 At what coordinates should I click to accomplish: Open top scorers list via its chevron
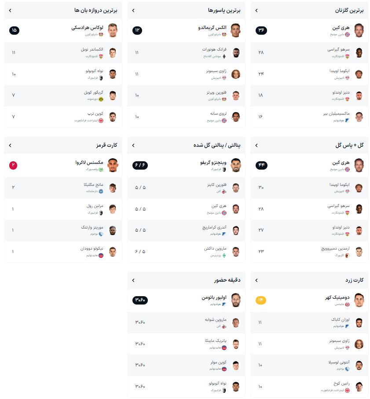coord(256,11)
